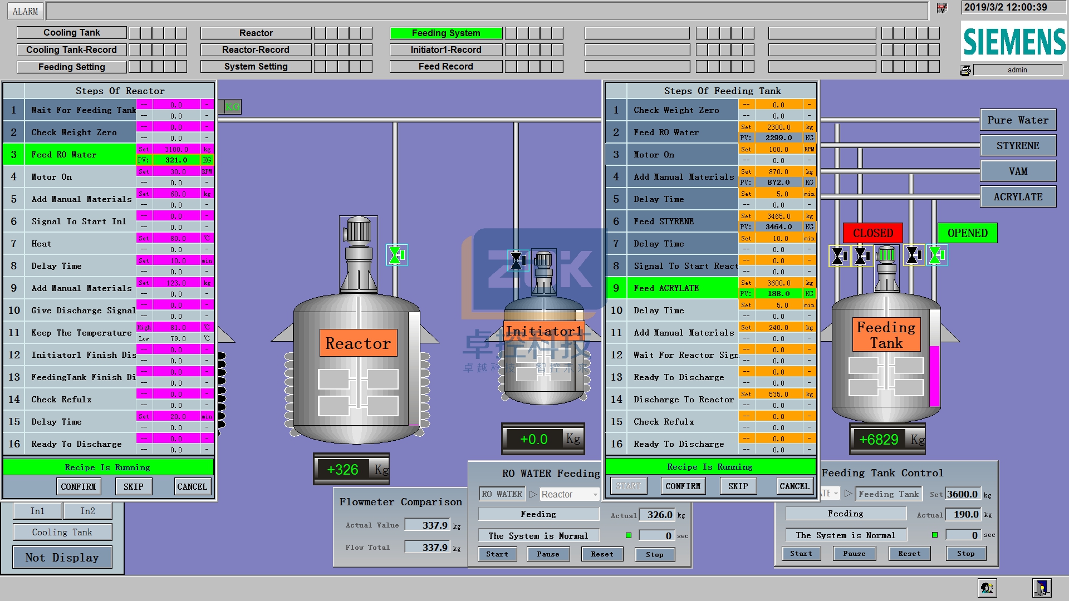The height and width of the screenshot is (601, 1069).
Task: Click the alarm acknowledge icon beside alarm bar
Action: (941, 8)
